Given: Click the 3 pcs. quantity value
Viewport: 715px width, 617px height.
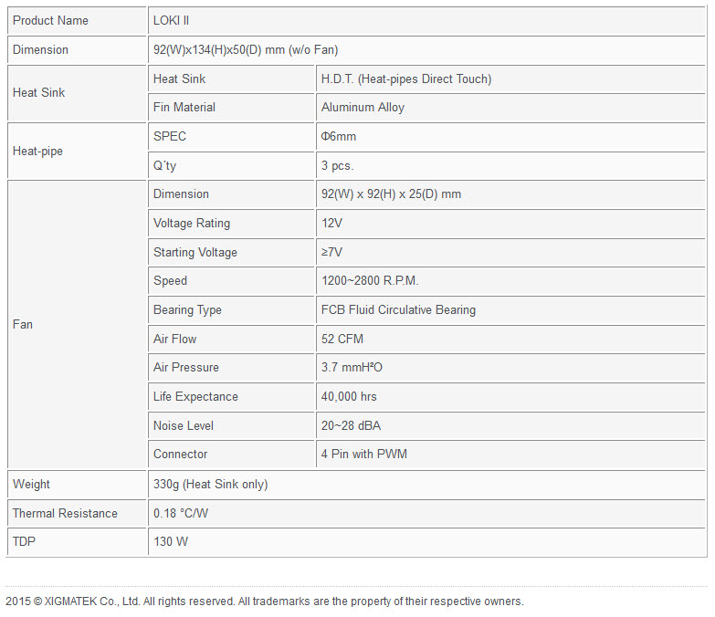Looking at the screenshot, I should pyautogui.click(x=337, y=165).
